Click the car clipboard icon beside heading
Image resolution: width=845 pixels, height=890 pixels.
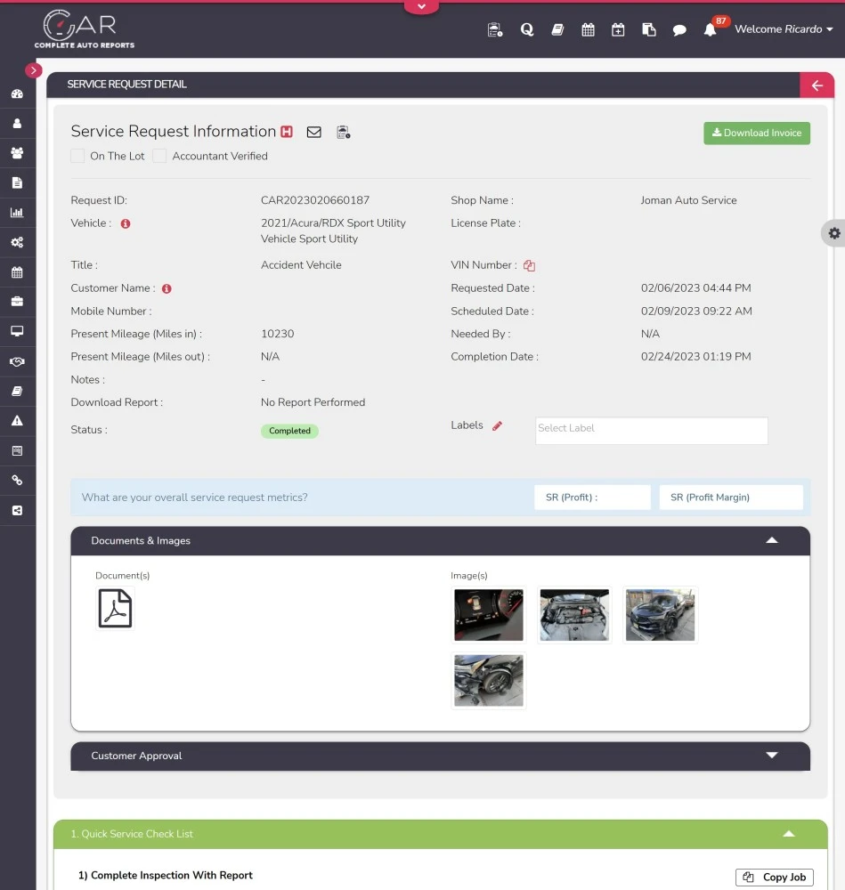pyautogui.click(x=343, y=133)
